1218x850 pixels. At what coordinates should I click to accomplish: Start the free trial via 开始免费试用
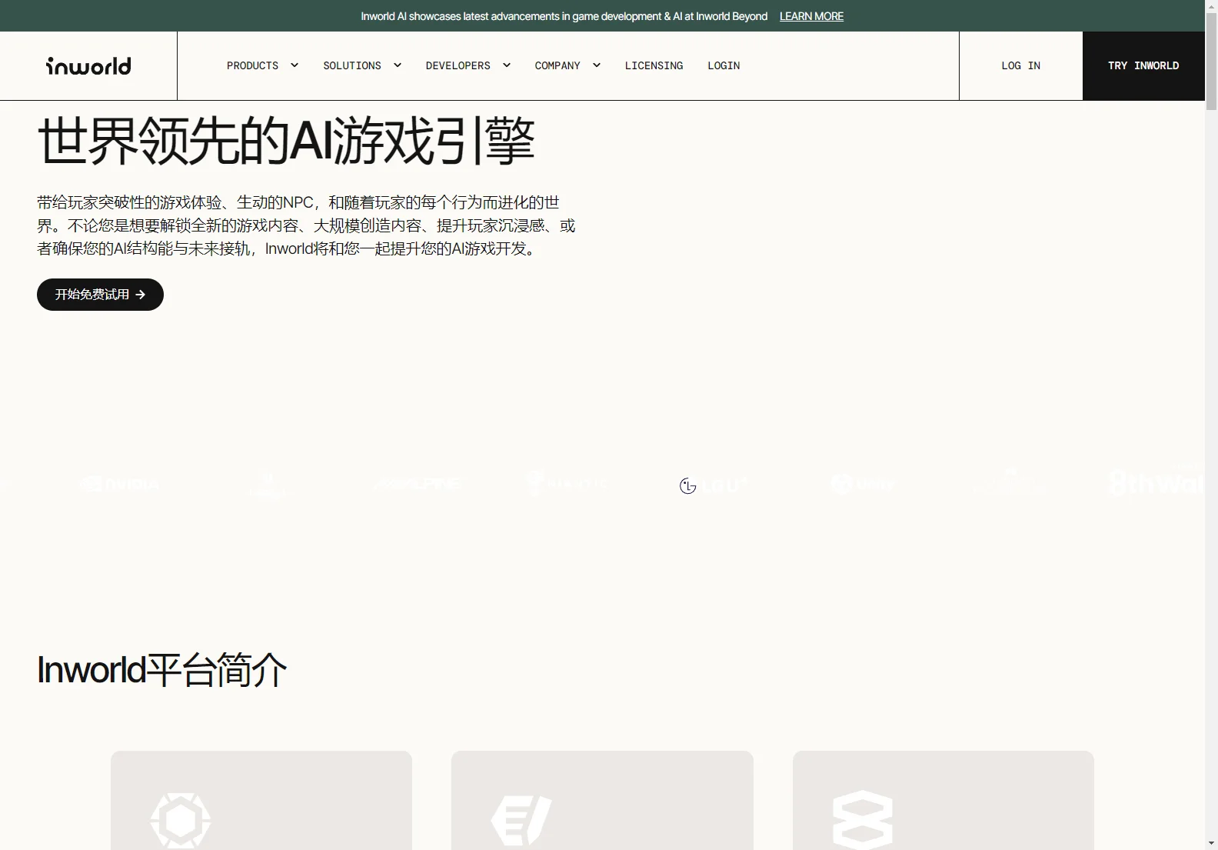coord(100,295)
